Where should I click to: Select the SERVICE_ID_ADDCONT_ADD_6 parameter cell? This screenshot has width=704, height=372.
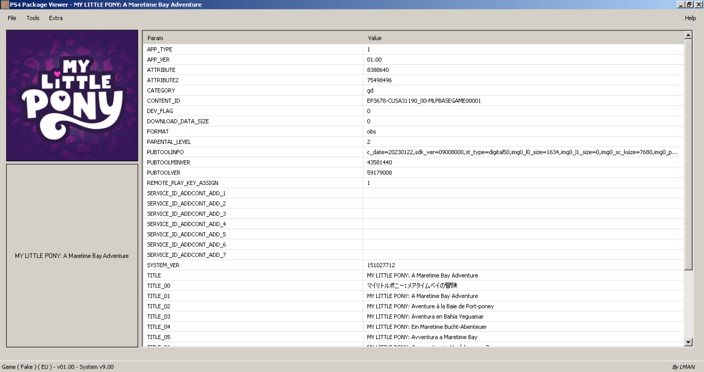tap(253, 244)
